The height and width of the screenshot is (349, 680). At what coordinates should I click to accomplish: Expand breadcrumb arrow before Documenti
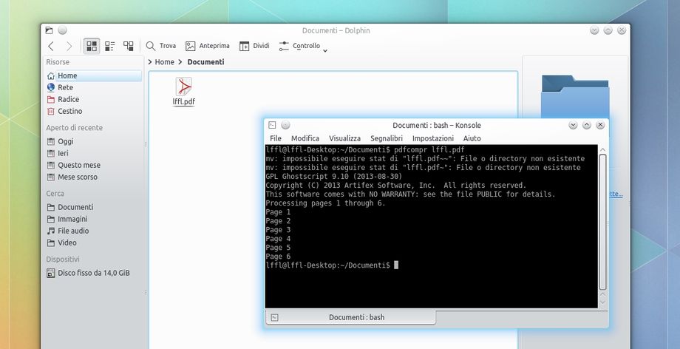click(180, 62)
